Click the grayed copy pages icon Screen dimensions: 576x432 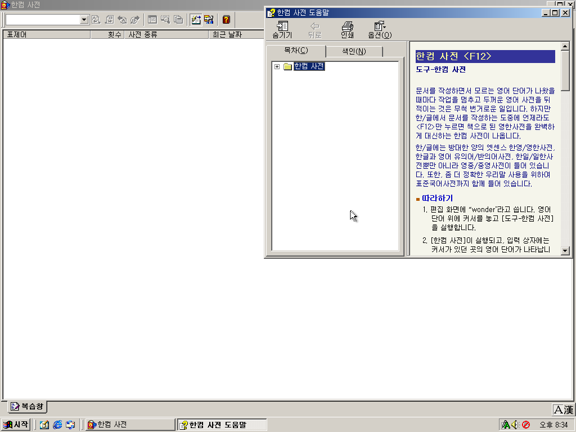(x=178, y=20)
